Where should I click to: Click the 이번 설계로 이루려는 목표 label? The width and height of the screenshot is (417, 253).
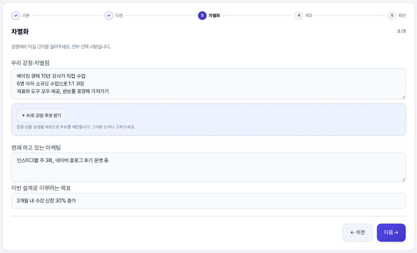pos(41,188)
